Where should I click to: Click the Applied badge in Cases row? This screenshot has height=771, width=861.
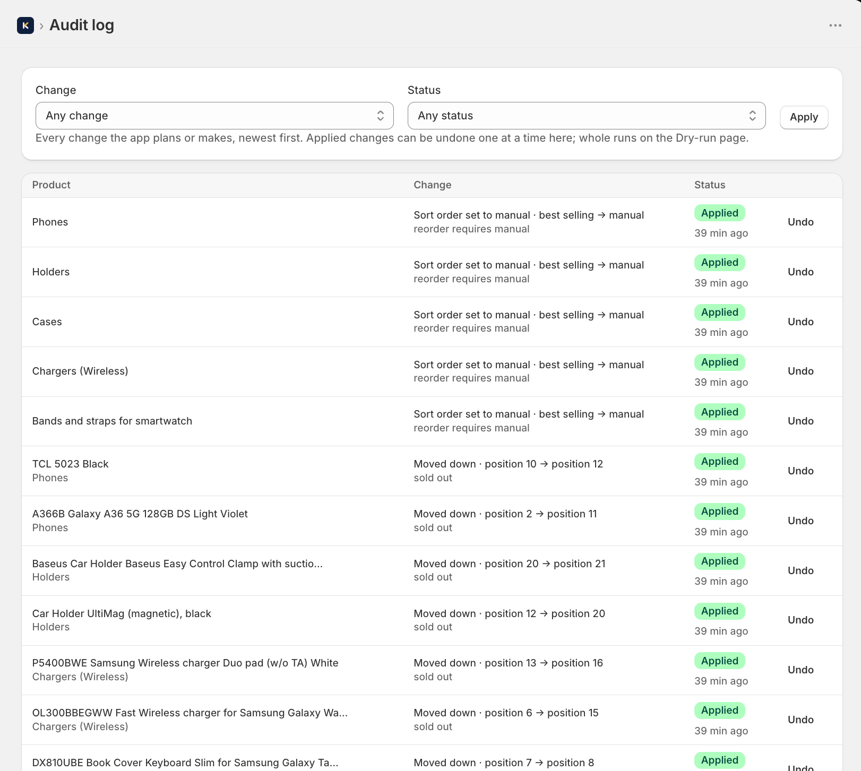720,313
